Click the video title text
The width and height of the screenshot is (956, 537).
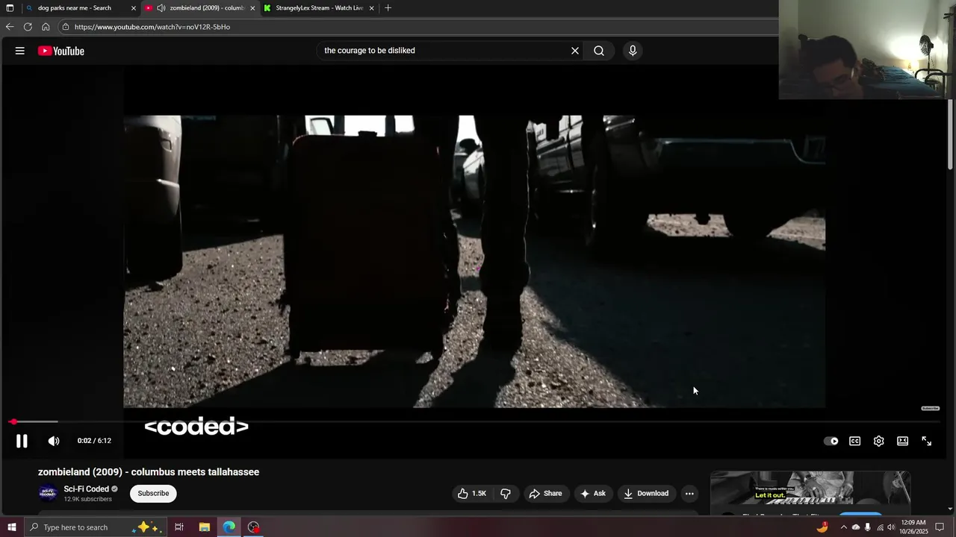(x=149, y=472)
